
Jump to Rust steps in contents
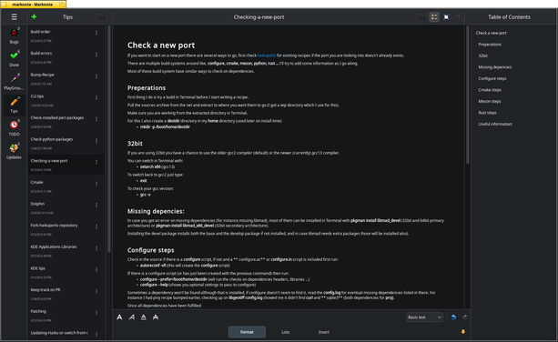487,113
